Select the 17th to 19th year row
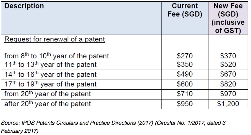The height and width of the screenshot is (135, 251). pyautogui.click(x=50, y=84)
